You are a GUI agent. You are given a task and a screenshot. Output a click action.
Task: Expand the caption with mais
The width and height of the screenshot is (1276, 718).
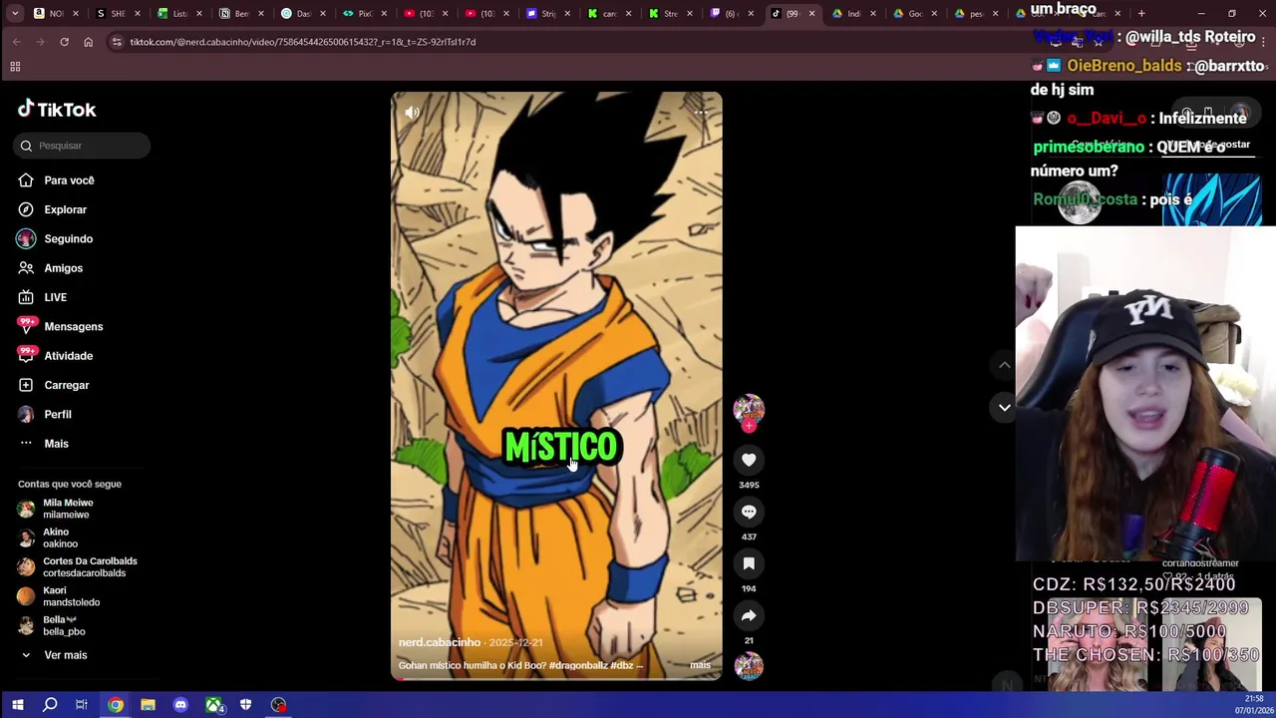tap(700, 665)
